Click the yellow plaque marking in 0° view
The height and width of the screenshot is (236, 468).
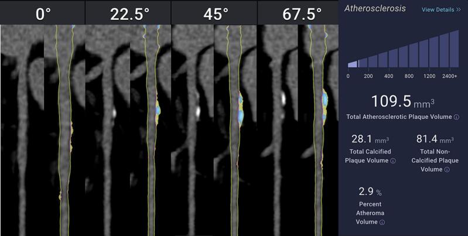[71, 136]
